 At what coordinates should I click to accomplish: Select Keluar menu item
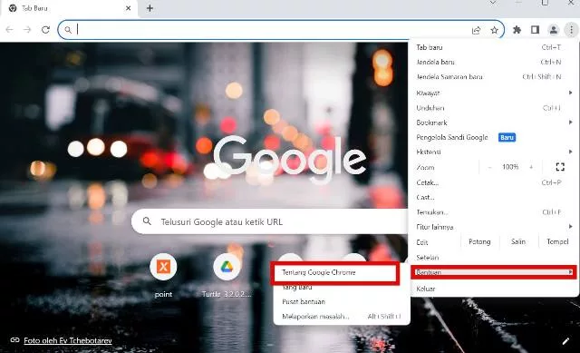493,289
